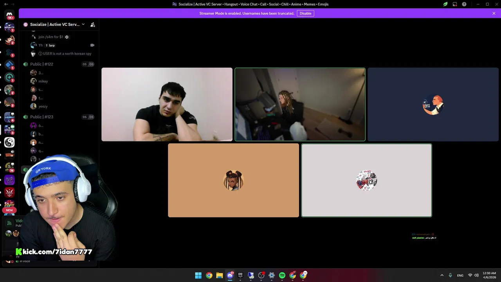
Task: Click the invite people icon beside server name
Action: click(93, 24)
